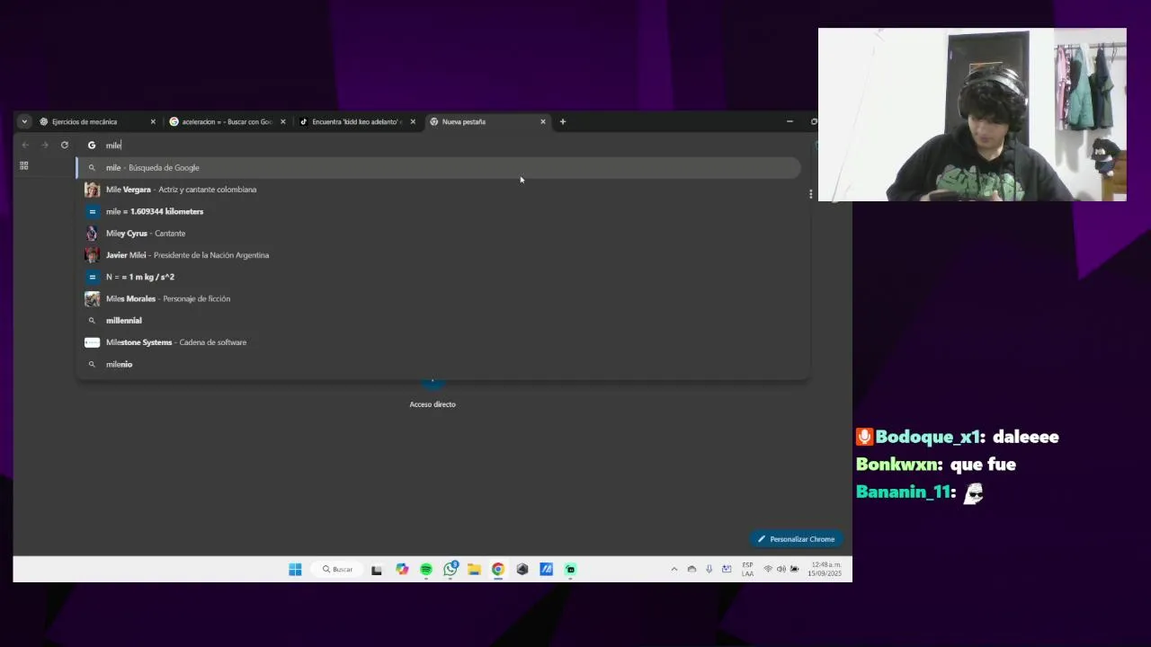1151x647 pixels.
Task: Switch to the aceleracion Google search tab
Action: tap(227, 121)
